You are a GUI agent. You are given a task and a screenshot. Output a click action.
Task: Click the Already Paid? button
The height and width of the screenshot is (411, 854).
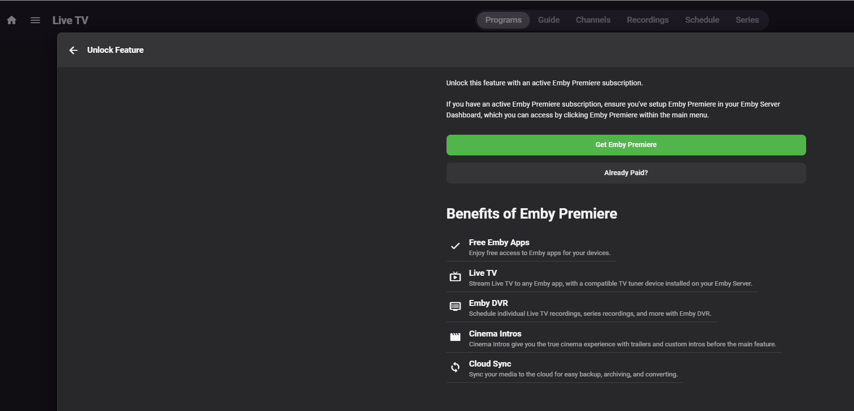(626, 173)
